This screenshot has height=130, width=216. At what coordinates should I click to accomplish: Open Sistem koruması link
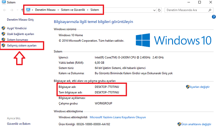tap(18, 40)
